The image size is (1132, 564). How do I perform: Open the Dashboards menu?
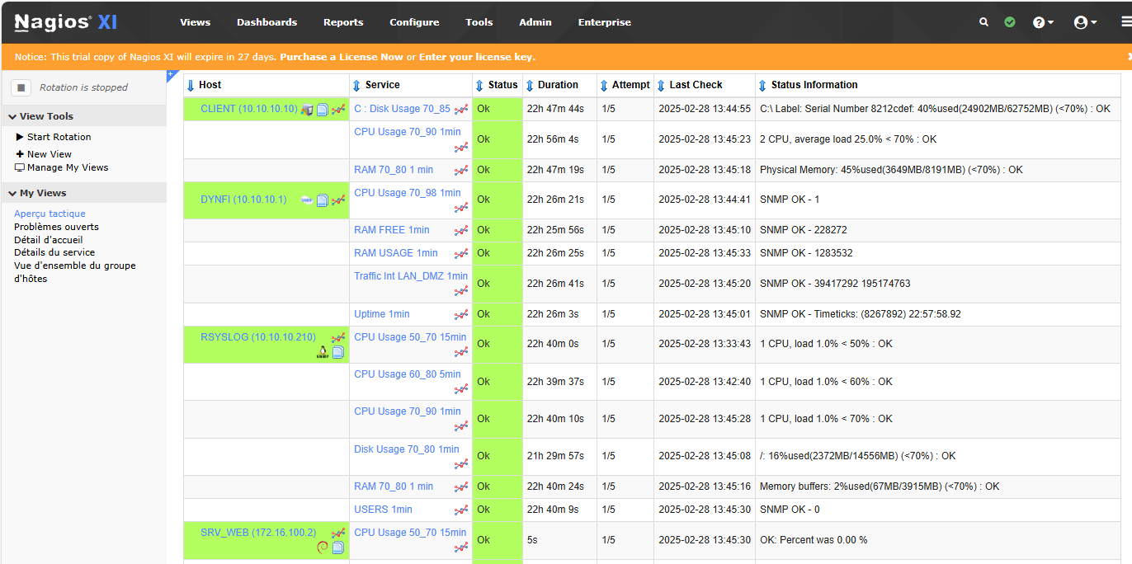pos(266,22)
